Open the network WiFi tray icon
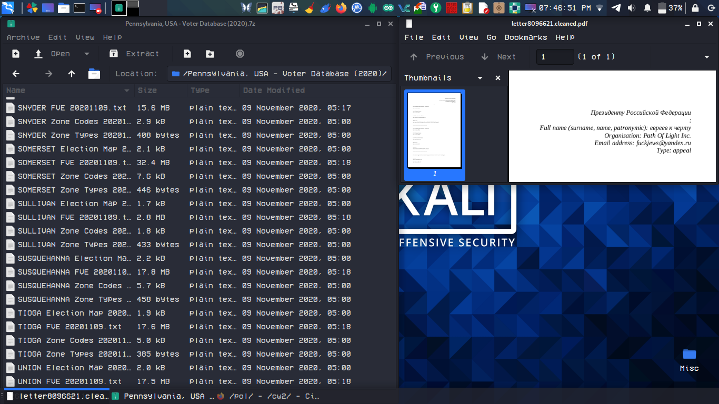Viewport: 719px width, 404px height. (x=600, y=8)
